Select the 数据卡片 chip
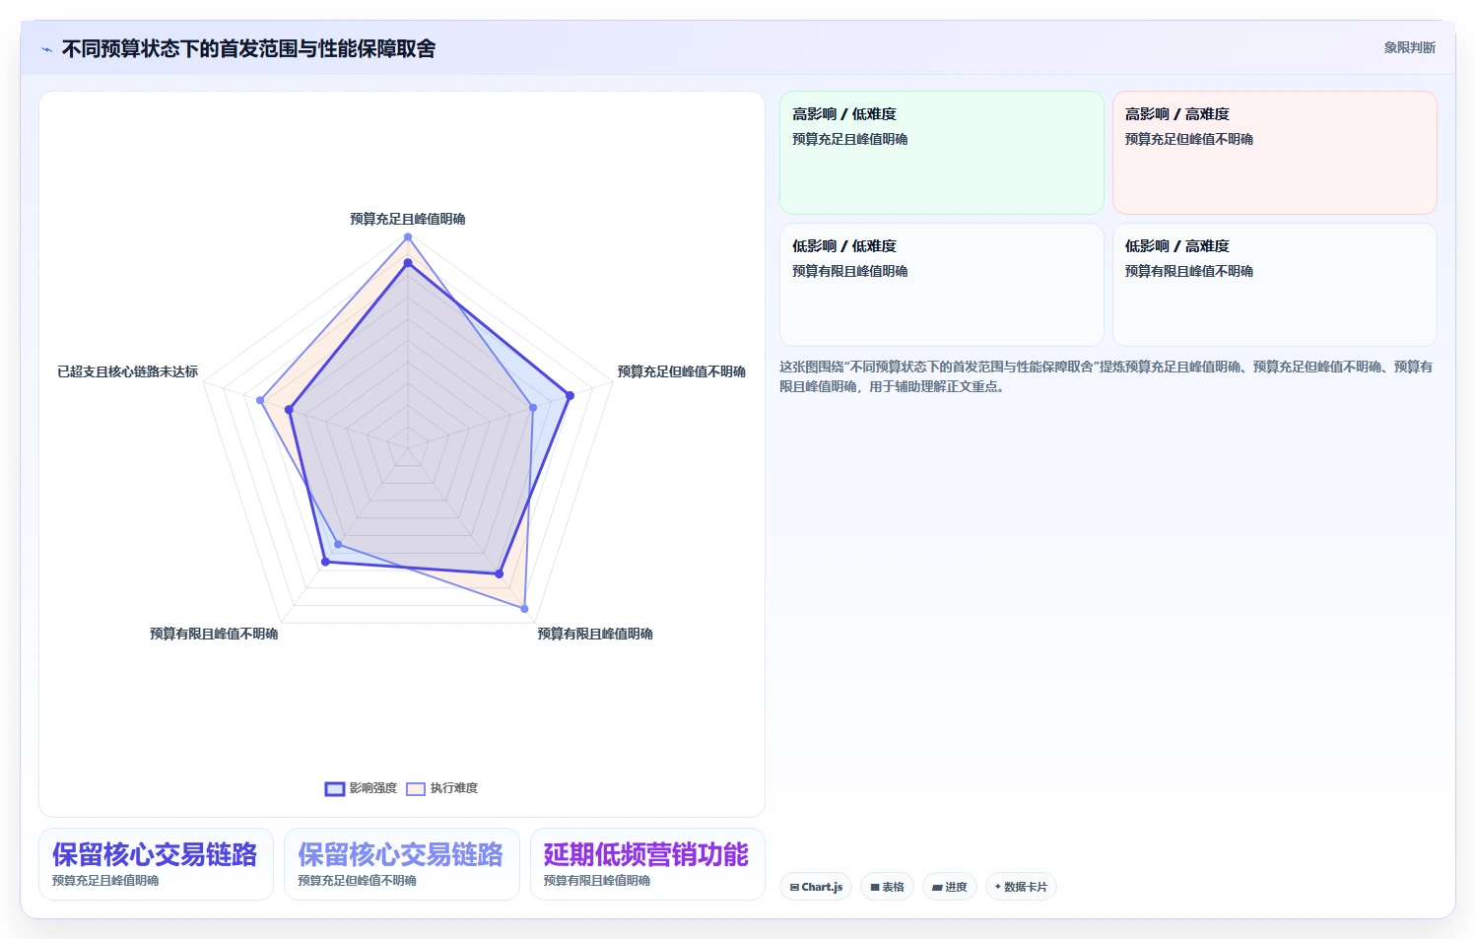This screenshot has height=939, width=1476. [1021, 887]
